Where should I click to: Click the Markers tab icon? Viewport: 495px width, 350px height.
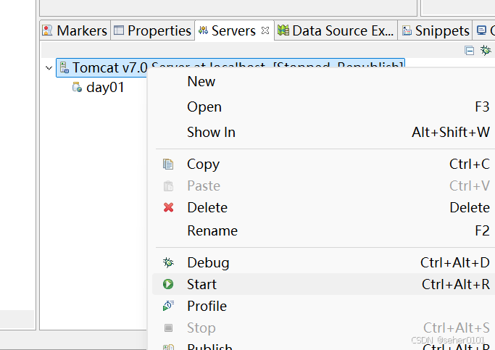tap(47, 30)
